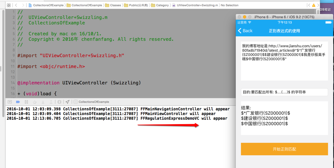
Task: Click the Step Out debug icon
Action: pyautogui.click(x=51, y=102)
